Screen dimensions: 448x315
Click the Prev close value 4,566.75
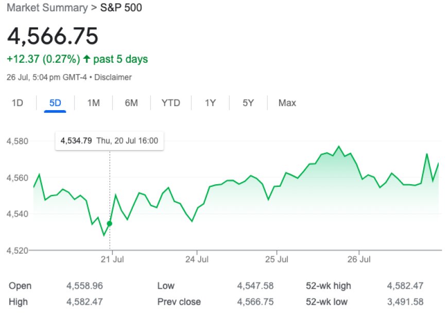click(255, 302)
